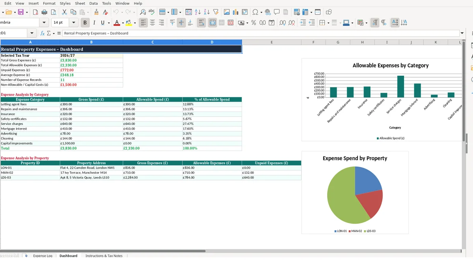Image resolution: width=473 pixels, height=266 pixels.
Task: Click into the formula input line
Action: 260,33
